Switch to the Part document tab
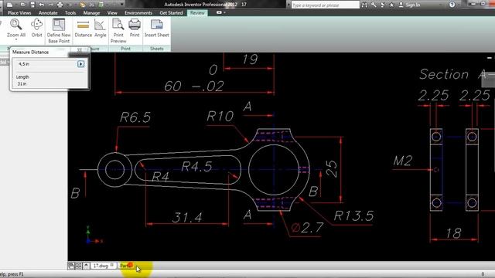Screen dimensions: 495x278 pyautogui.click(x=126, y=266)
